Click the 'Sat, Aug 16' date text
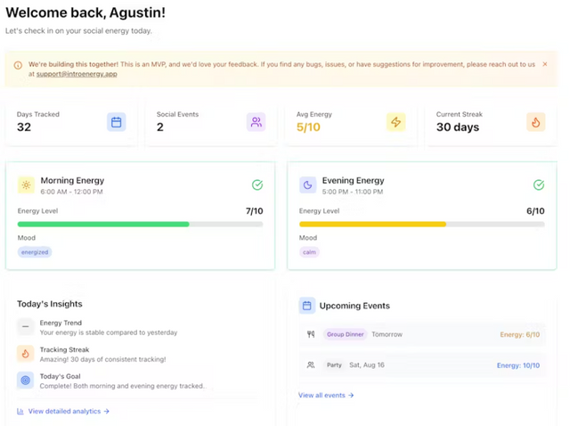This screenshot has height=426, width=570. pos(367,365)
